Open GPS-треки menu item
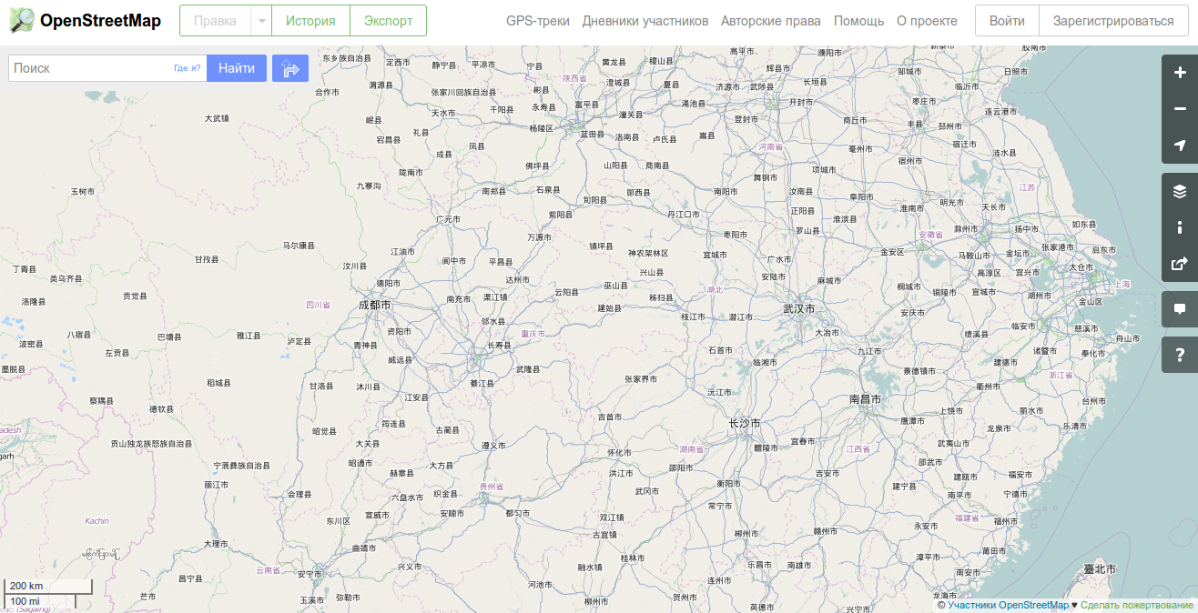 tap(538, 21)
